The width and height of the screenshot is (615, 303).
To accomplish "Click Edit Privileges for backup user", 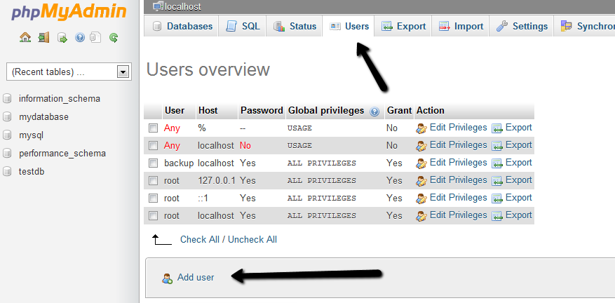I will (x=457, y=163).
